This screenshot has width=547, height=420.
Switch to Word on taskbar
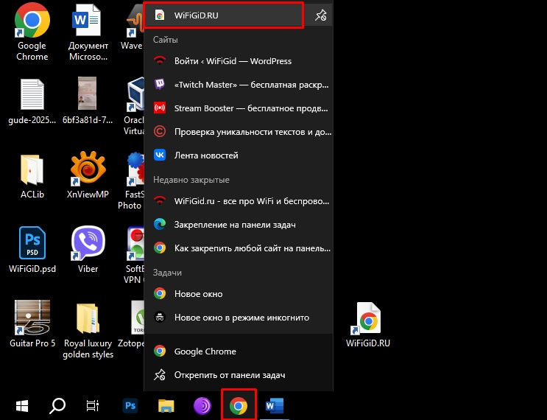click(275, 406)
